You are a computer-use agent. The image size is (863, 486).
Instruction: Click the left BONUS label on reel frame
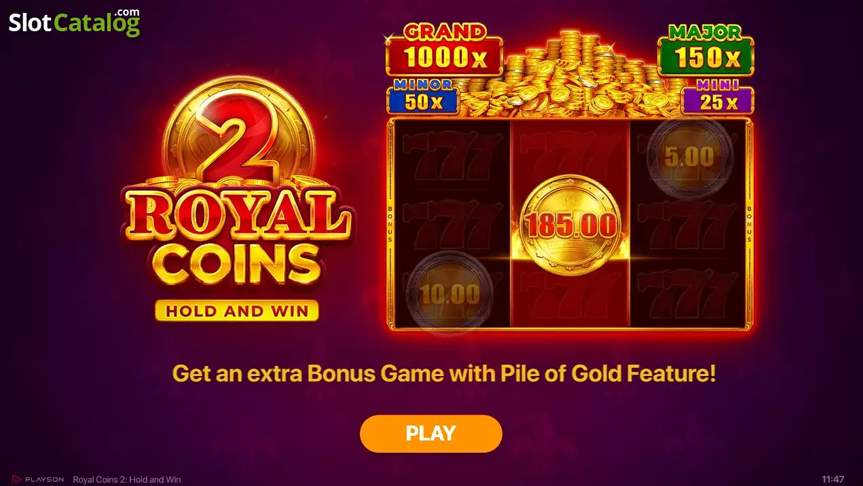click(391, 224)
